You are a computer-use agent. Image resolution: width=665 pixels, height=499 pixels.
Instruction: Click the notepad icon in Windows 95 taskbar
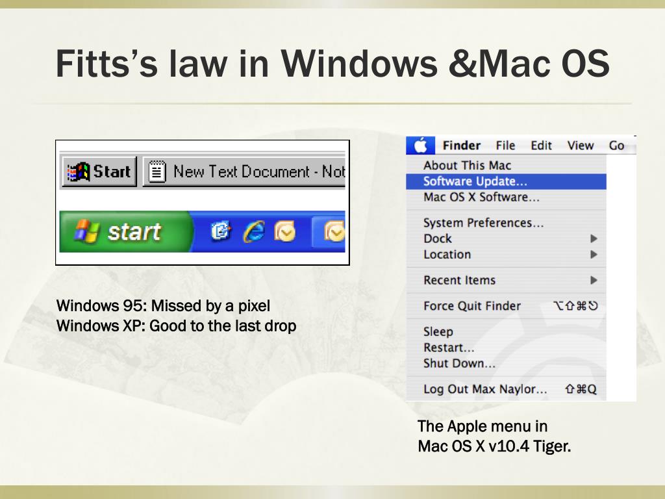pyautogui.click(x=157, y=172)
